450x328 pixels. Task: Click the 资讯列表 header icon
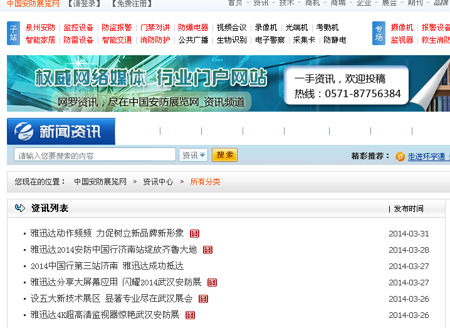20,208
